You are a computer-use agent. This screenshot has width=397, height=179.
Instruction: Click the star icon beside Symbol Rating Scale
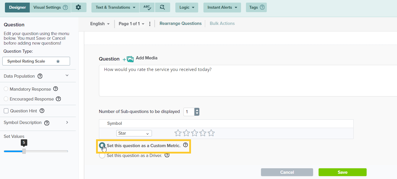[x=58, y=61]
